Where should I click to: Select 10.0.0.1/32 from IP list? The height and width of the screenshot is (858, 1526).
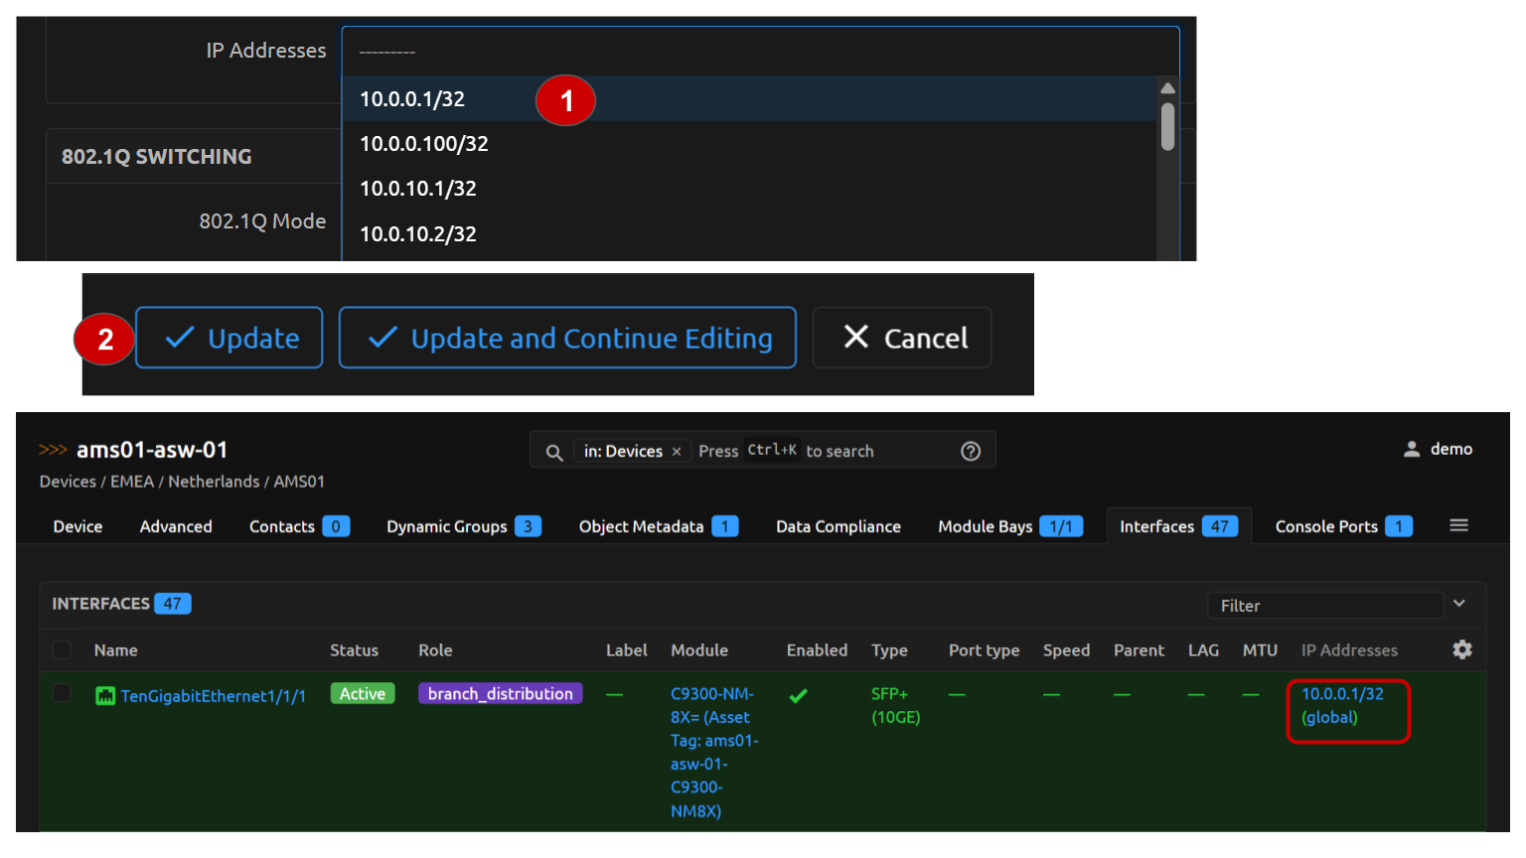coord(412,99)
